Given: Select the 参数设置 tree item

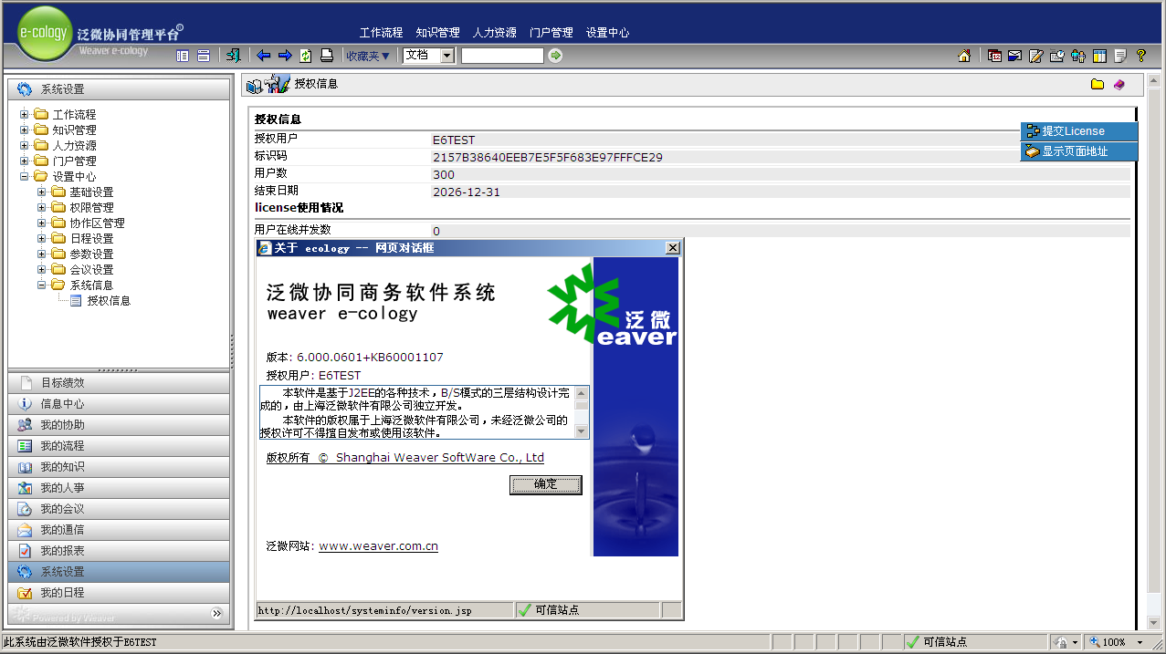Looking at the screenshot, I should 91,254.
